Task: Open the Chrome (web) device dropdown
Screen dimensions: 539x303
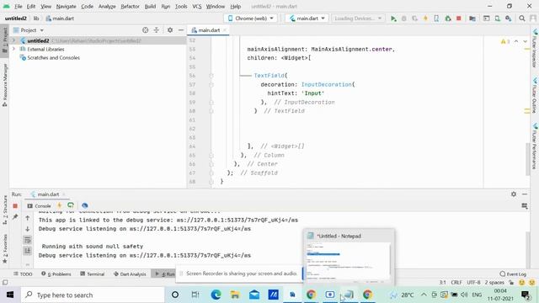Action: tap(251, 19)
